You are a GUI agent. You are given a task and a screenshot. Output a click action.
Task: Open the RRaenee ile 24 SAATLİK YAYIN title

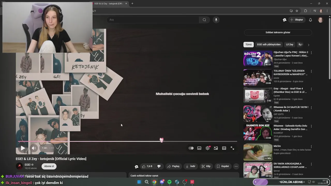point(291,109)
